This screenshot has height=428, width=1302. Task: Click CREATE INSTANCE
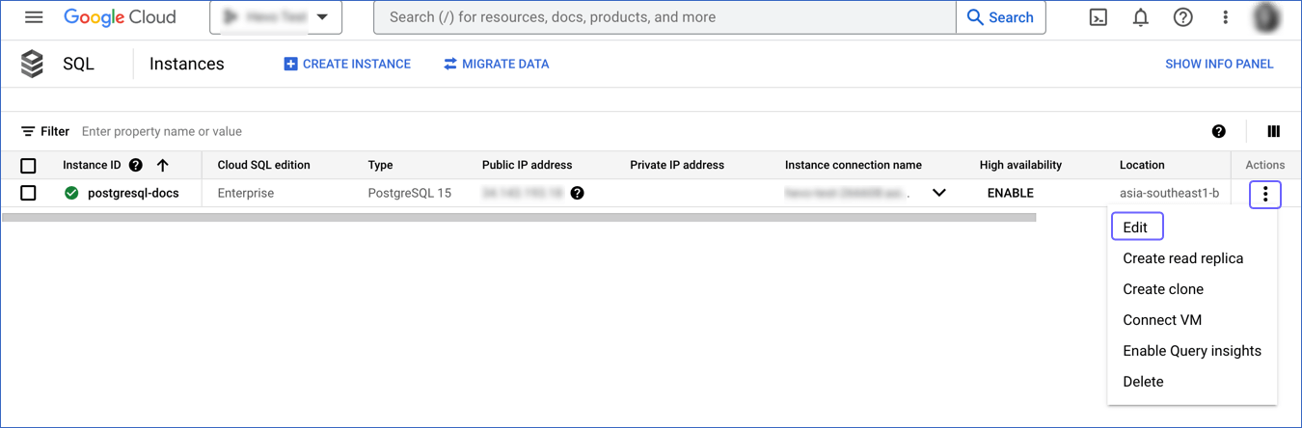(x=347, y=64)
